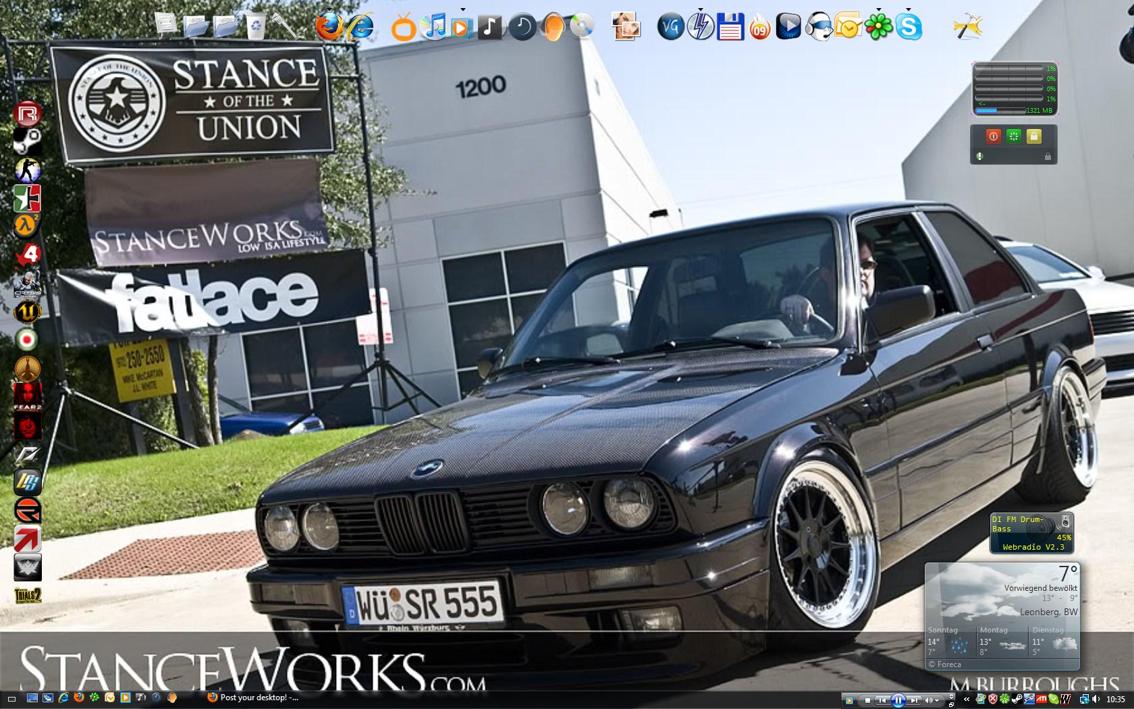Screen dimensions: 1134x709
Task: Click the green restart button in the gadget
Action: [x=1013, y=136]
